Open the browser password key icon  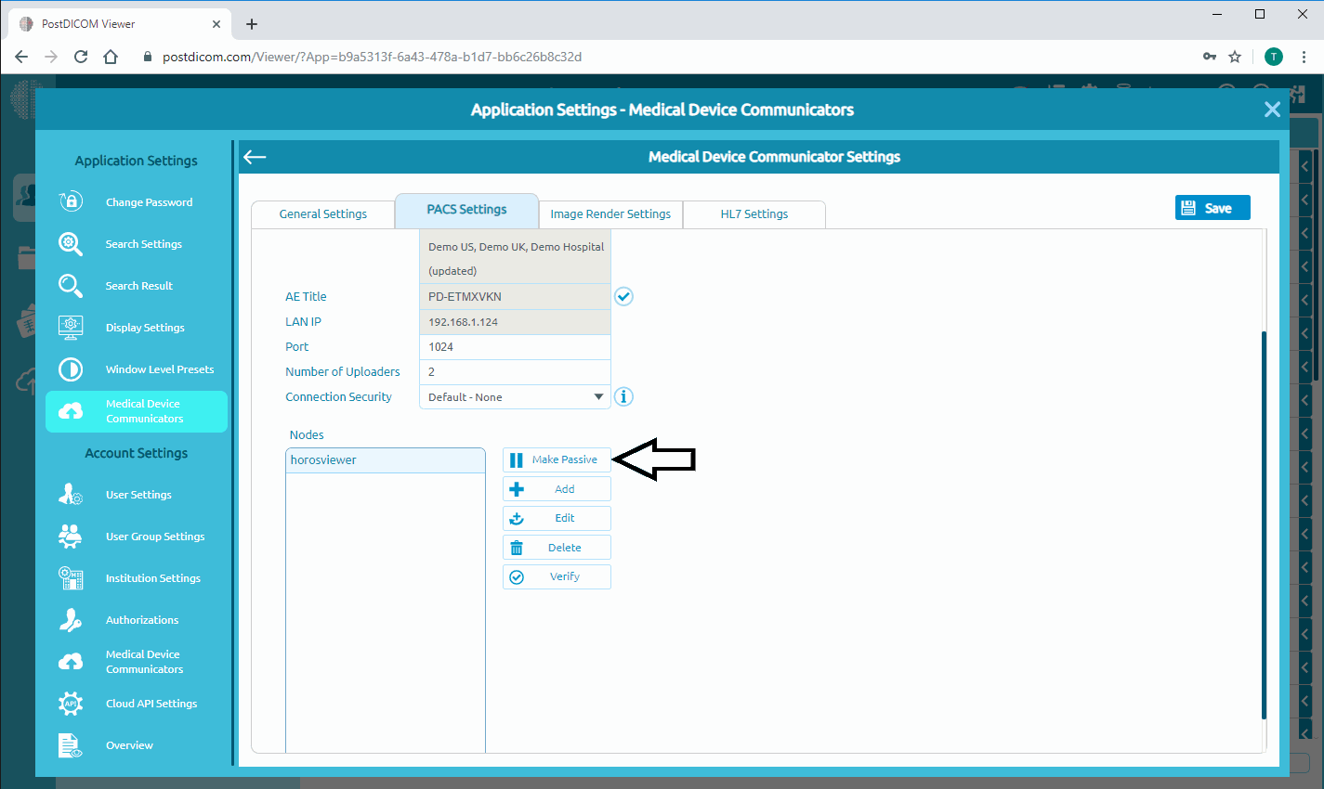[x=1210, y=57]
